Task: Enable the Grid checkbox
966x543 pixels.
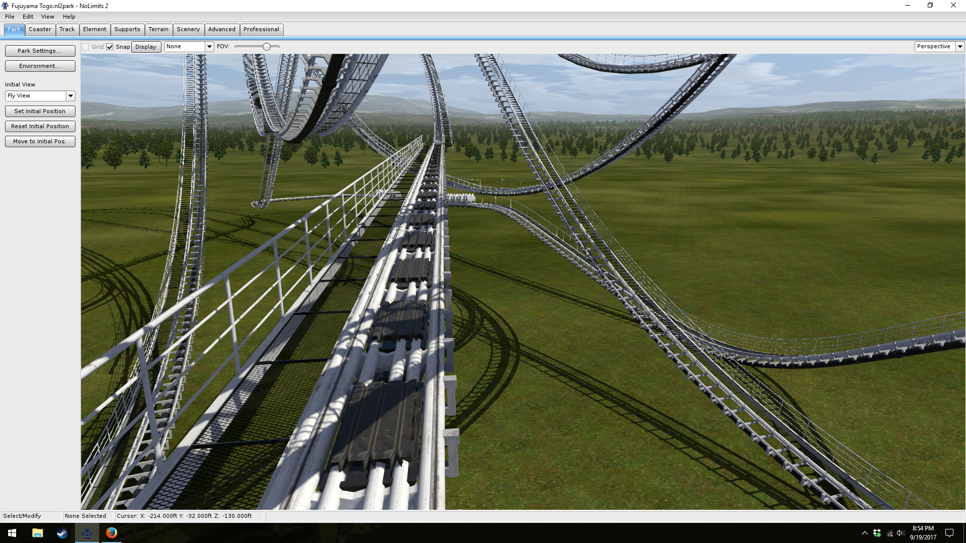Action: (86, 47)
